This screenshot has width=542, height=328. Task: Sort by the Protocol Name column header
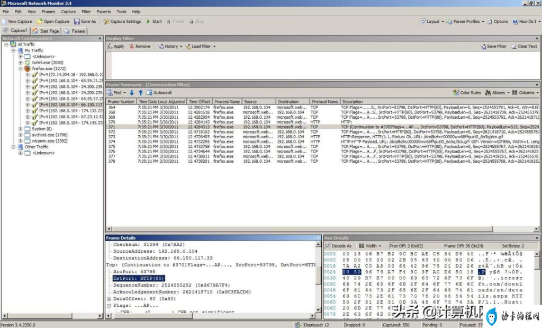324,102
